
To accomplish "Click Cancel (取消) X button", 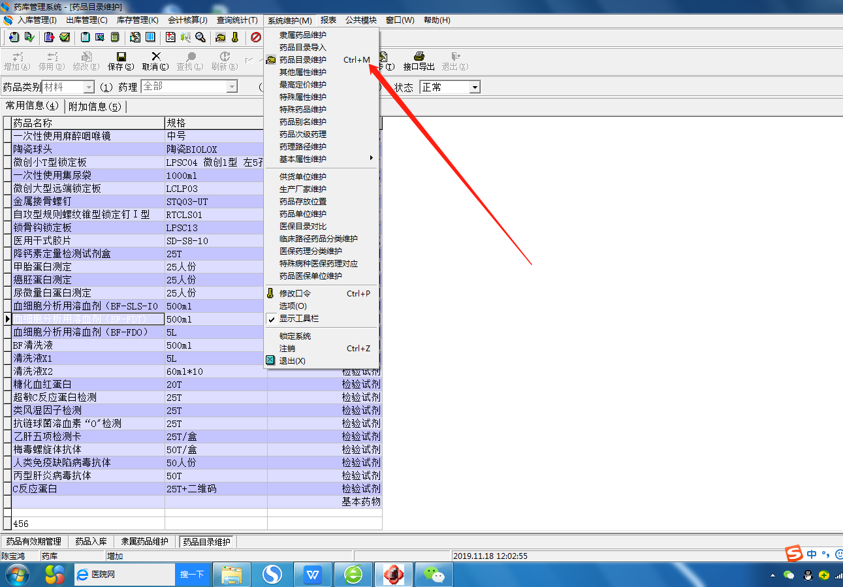I will coord(155,61).
